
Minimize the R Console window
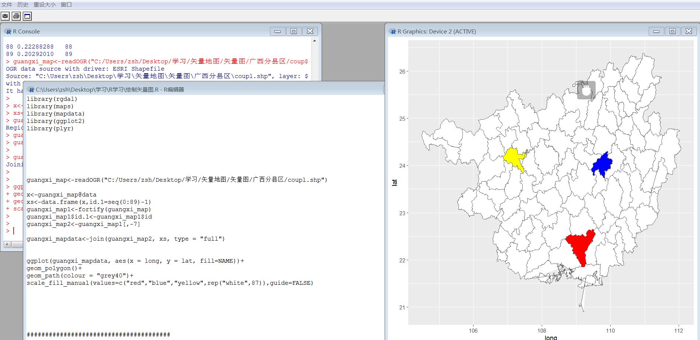(277, 31)
